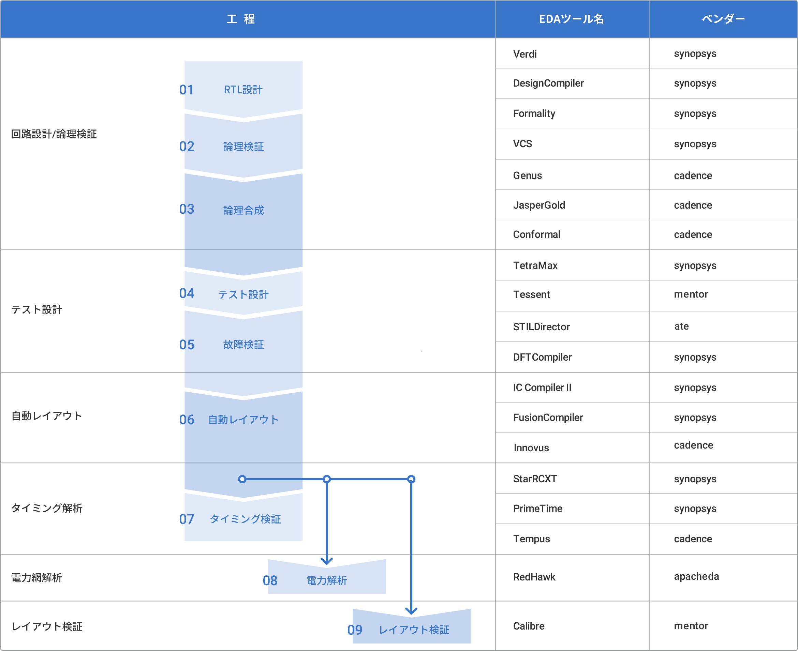Click the Calibre tool name link
The width and height of the screenshot is (798, 651).
coord(529,625)
